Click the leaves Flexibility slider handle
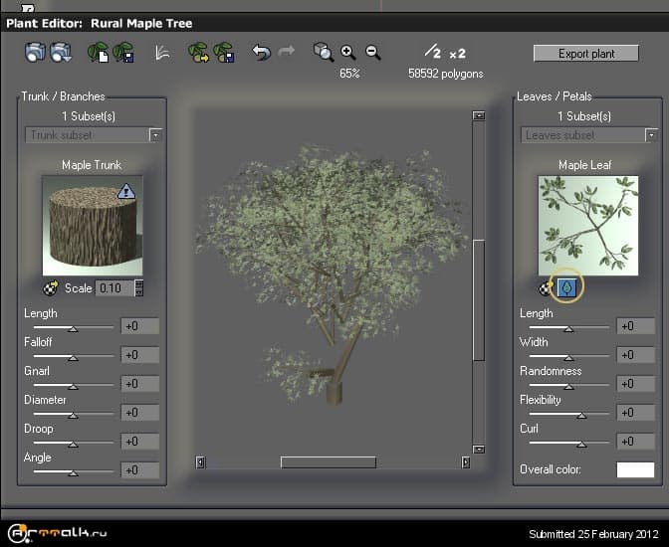669x547 pixels. [581, 415]
